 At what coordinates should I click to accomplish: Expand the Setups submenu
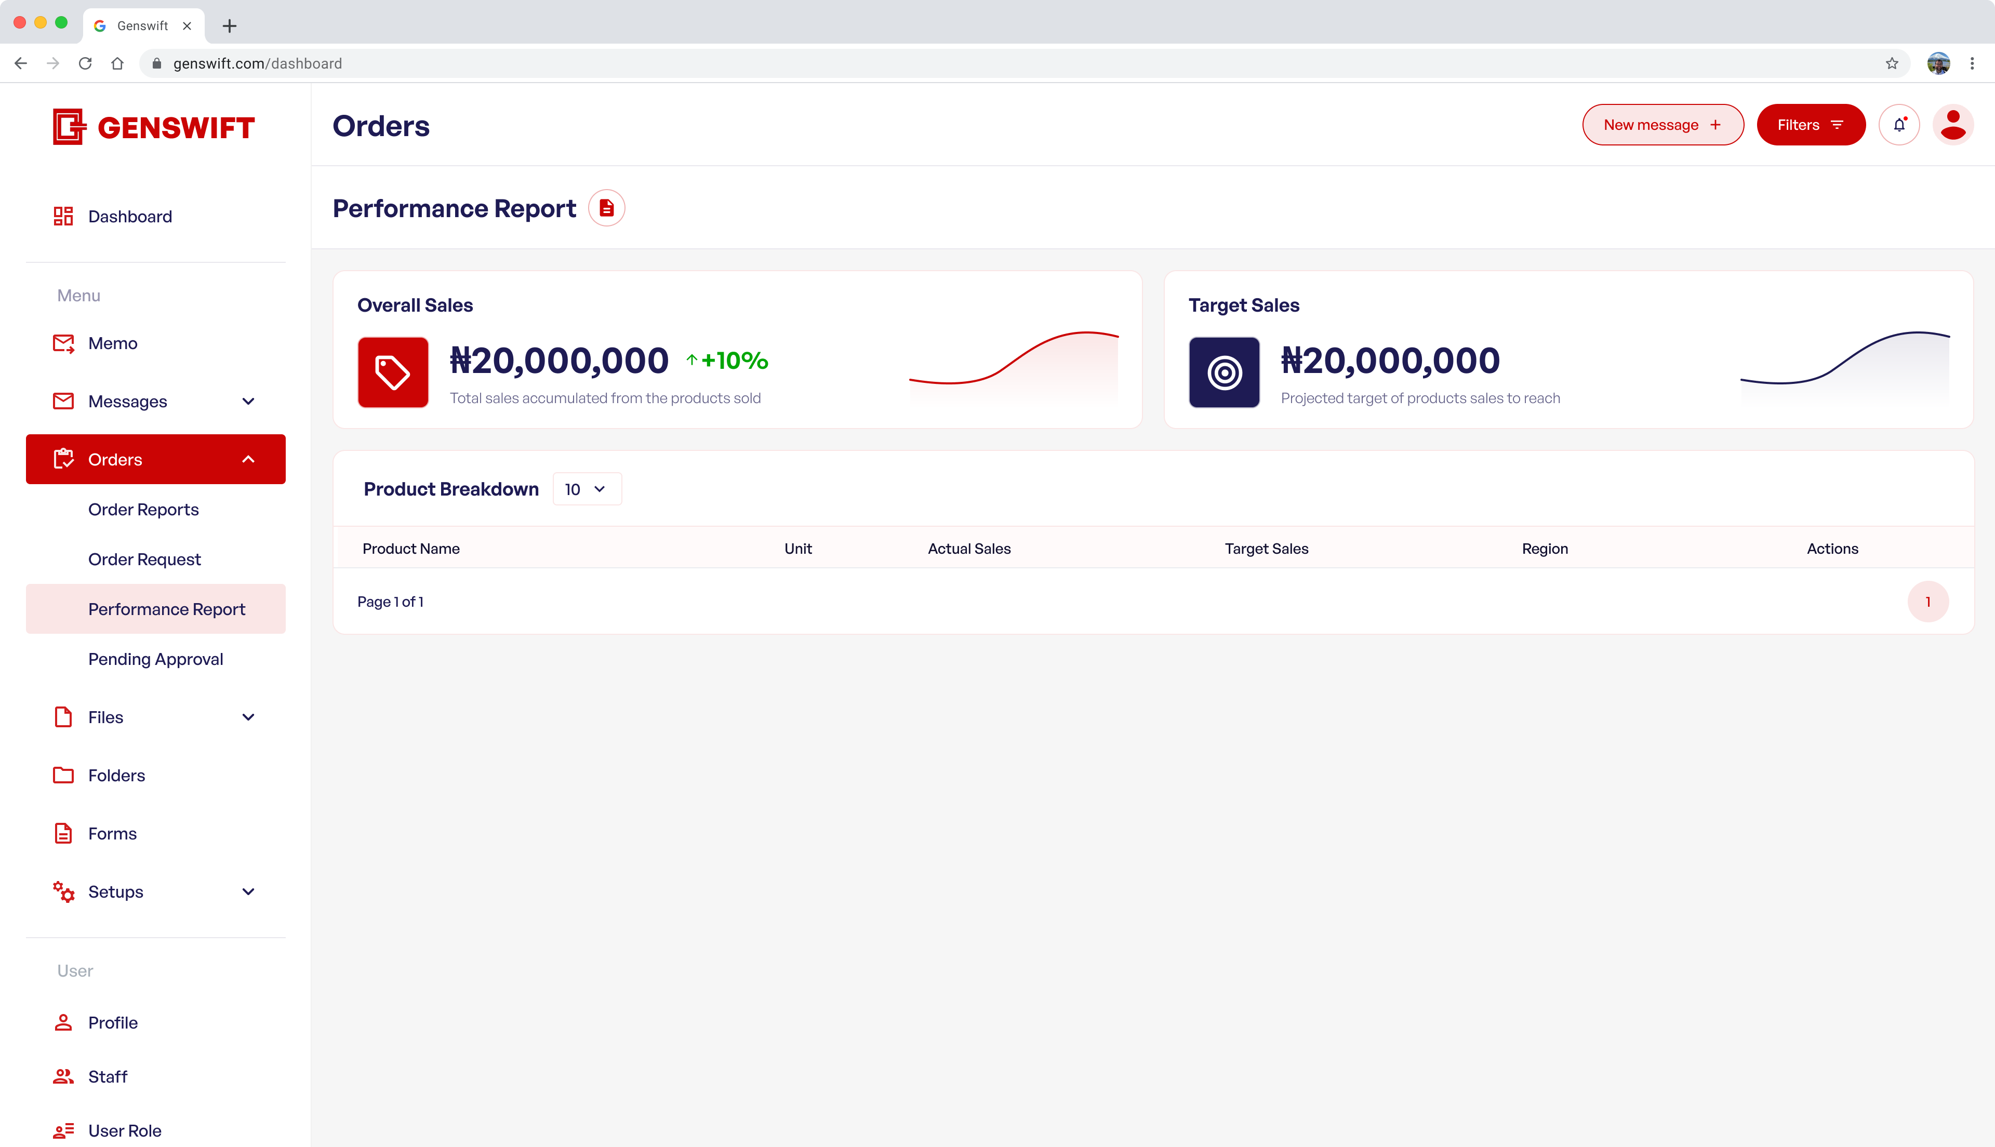pos(248,892)
